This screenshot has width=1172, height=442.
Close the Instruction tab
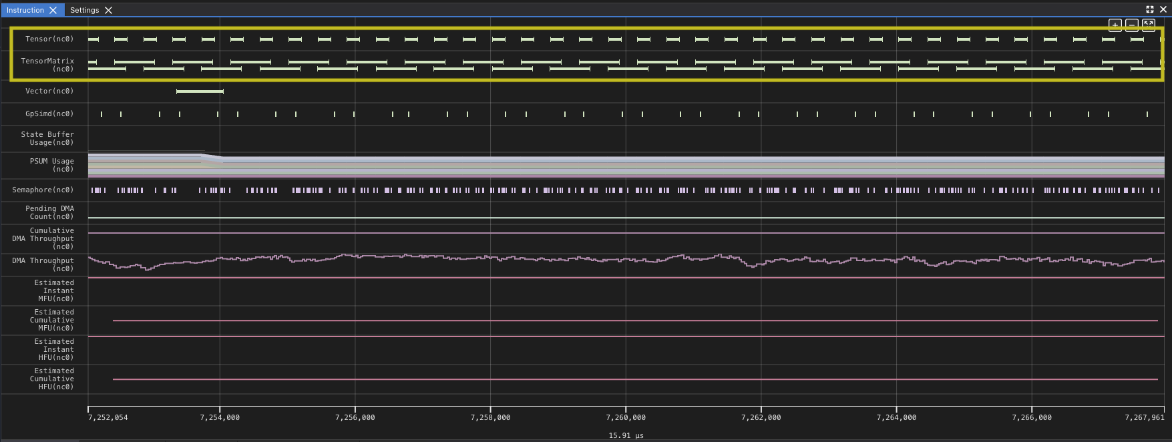(x=53, y=10)
